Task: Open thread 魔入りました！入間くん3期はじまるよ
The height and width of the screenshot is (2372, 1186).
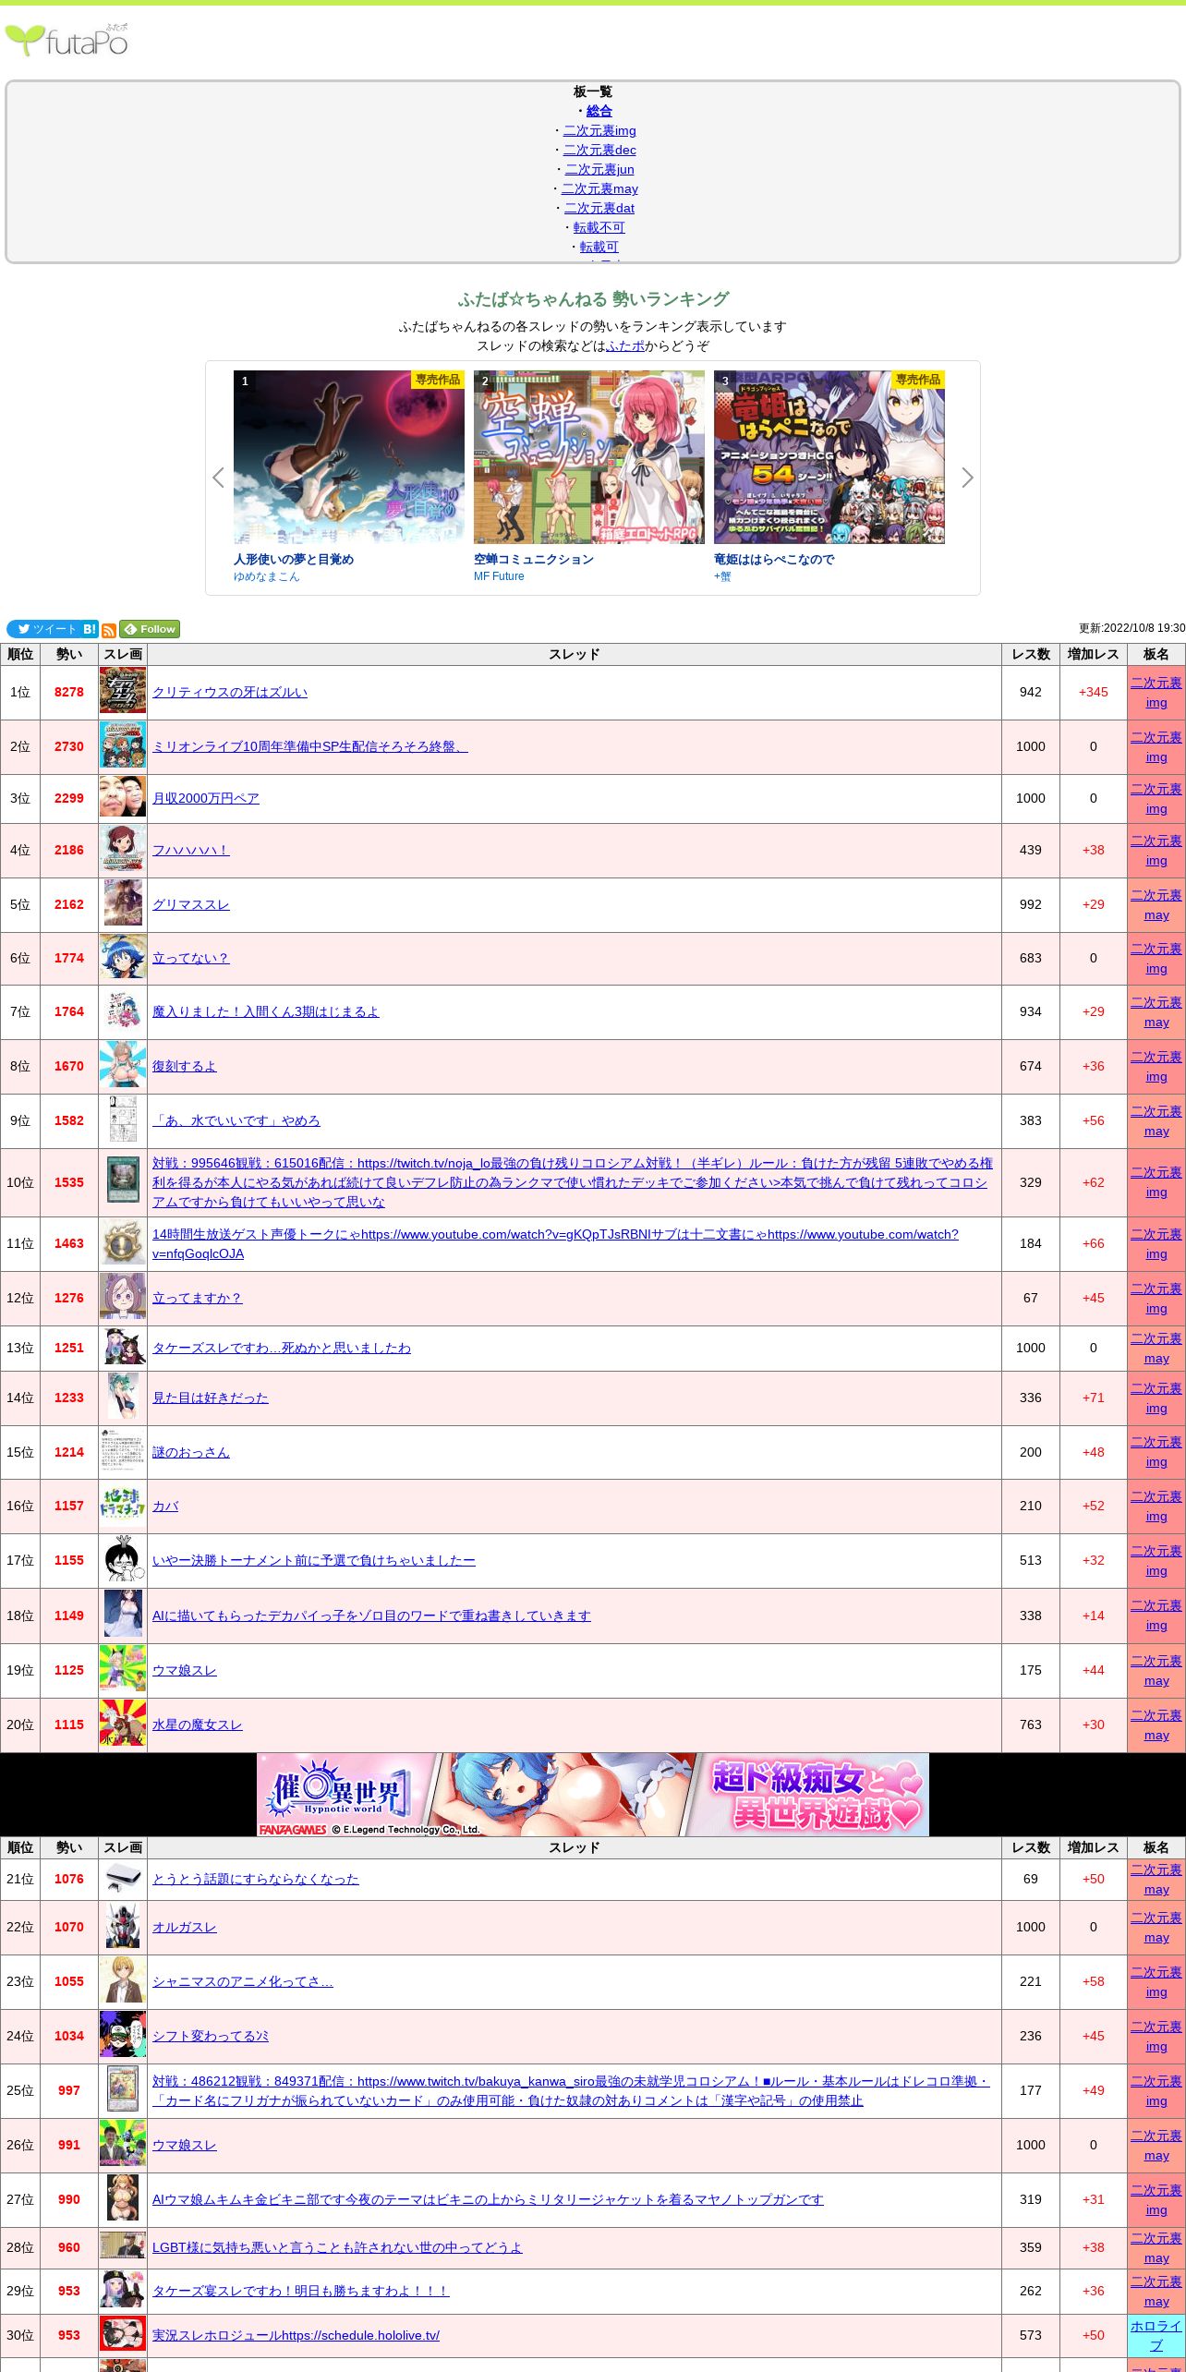Action: [266, 1011]
